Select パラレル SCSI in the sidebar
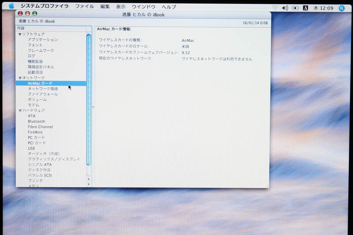Viewport: 353px width, 235px height. tap(40, 175)
